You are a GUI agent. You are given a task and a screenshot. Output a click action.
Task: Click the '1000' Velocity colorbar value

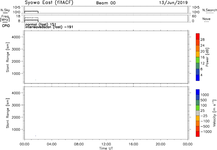coord(205,95)
